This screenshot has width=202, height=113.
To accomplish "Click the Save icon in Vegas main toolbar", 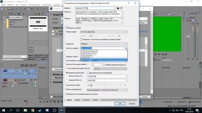I will tap(9, 9).
